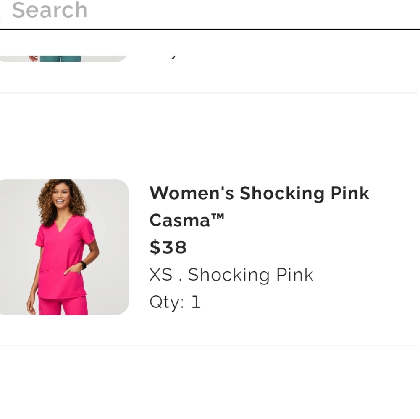Tap the word Women's in the title
The width and height of the screenshot is (420, 419).
pos(192,193)
